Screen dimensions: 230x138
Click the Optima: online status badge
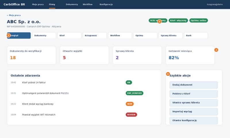(x=199, y=20)
